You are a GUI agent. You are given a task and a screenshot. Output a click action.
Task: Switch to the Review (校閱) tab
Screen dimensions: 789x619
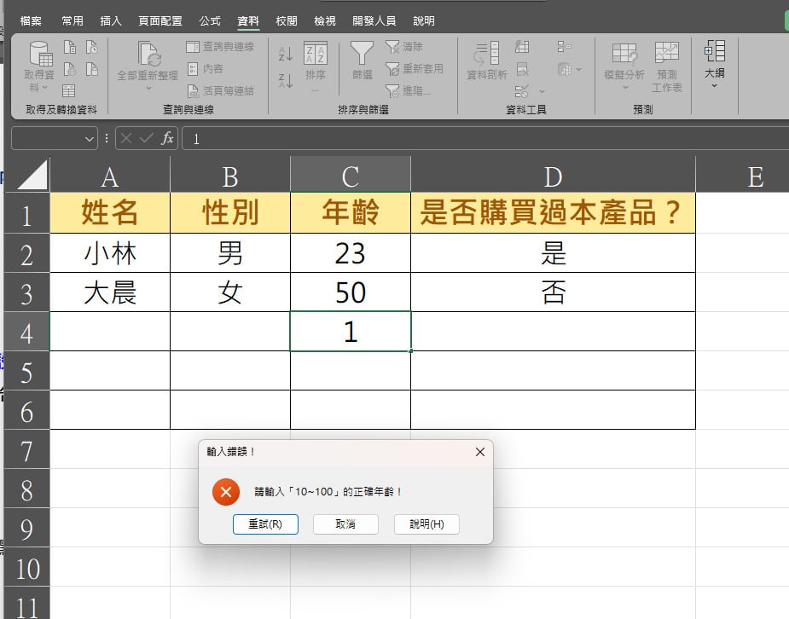pyautogui.click(x=287, y=20)
